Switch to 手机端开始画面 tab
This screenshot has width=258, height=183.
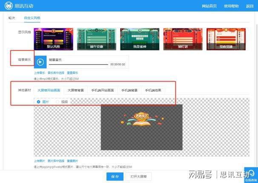click(102, 90)
